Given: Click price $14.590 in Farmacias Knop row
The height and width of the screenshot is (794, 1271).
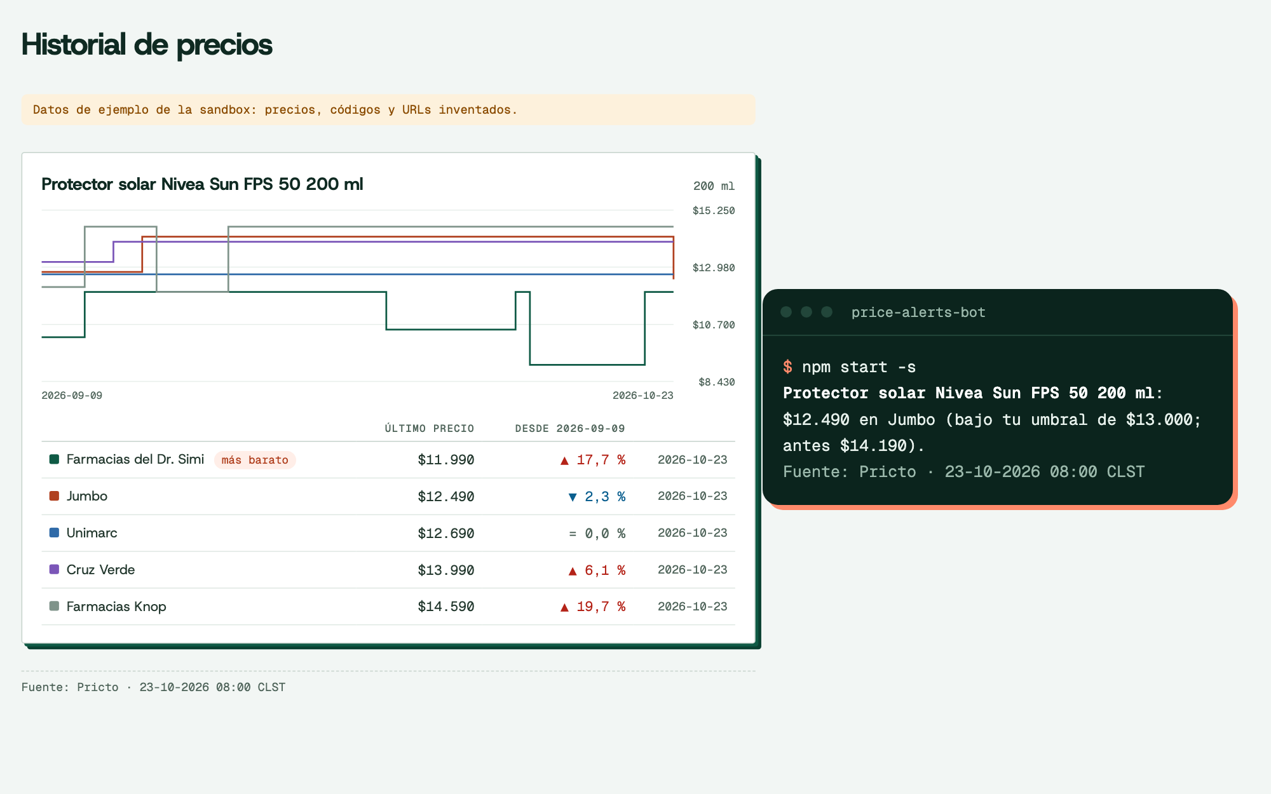Looking at the screenshot, I should point(446,607).
